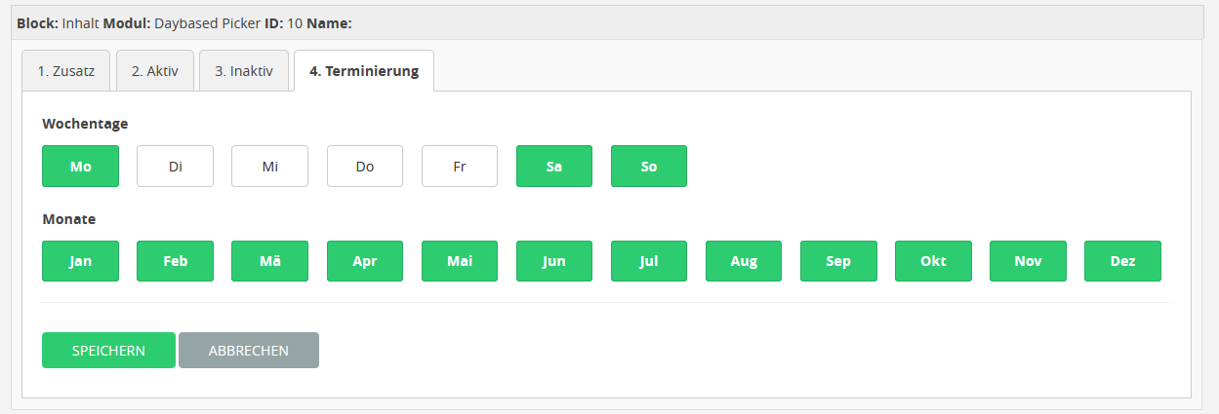The width and height of the screenshot is (1219, 414).
Task: Enable the Di weekday
Action: coord(176,167)
